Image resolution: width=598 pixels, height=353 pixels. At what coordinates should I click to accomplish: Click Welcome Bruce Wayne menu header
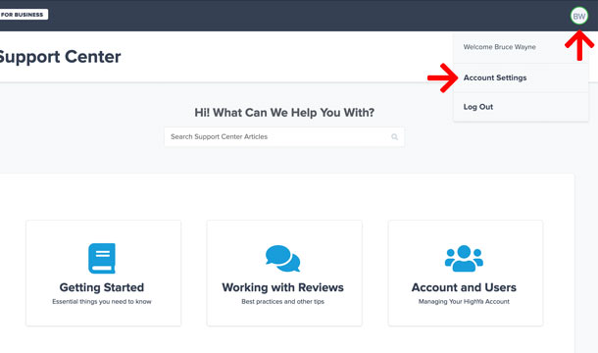[x=499, y=47]
